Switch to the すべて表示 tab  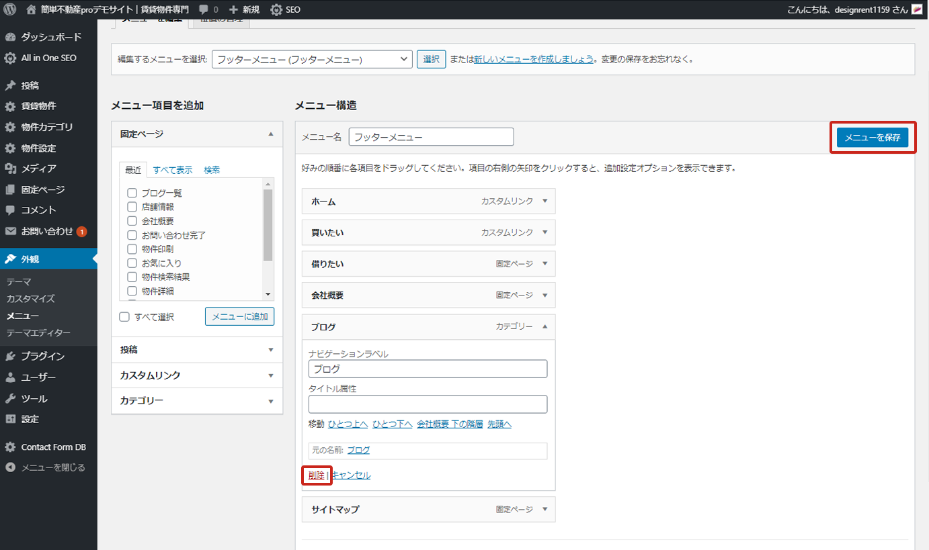coord(173,170)
